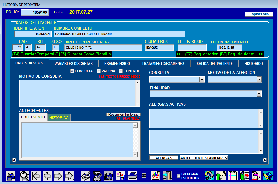Go to last record arrow icon
The image size is (278, 184).
tap(70, 176)
